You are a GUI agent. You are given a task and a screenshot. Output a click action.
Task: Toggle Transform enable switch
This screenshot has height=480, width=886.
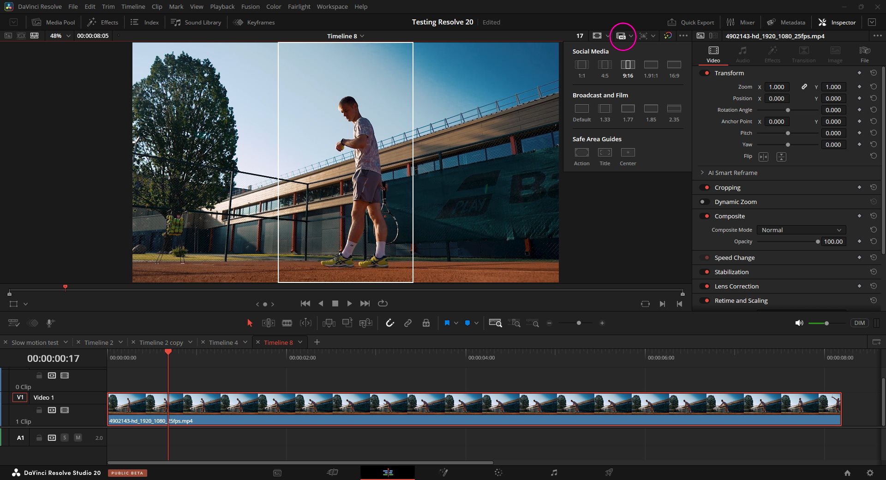(x=705, y=73)
